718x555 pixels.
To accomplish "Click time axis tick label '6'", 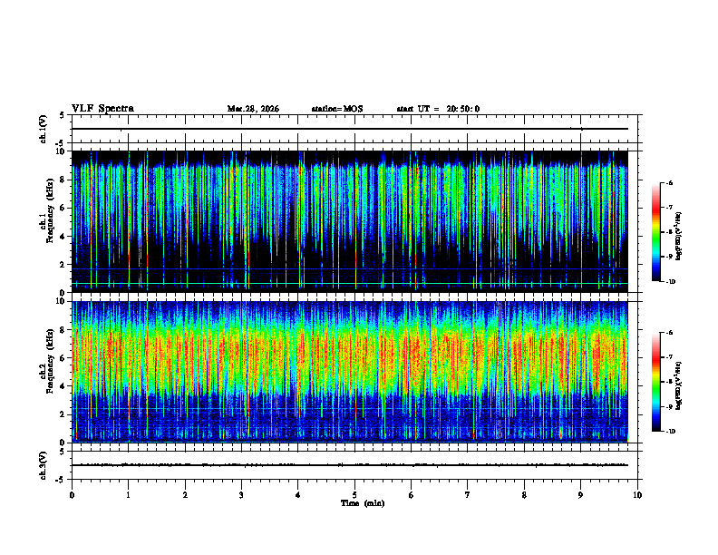I will coord(412,495).
